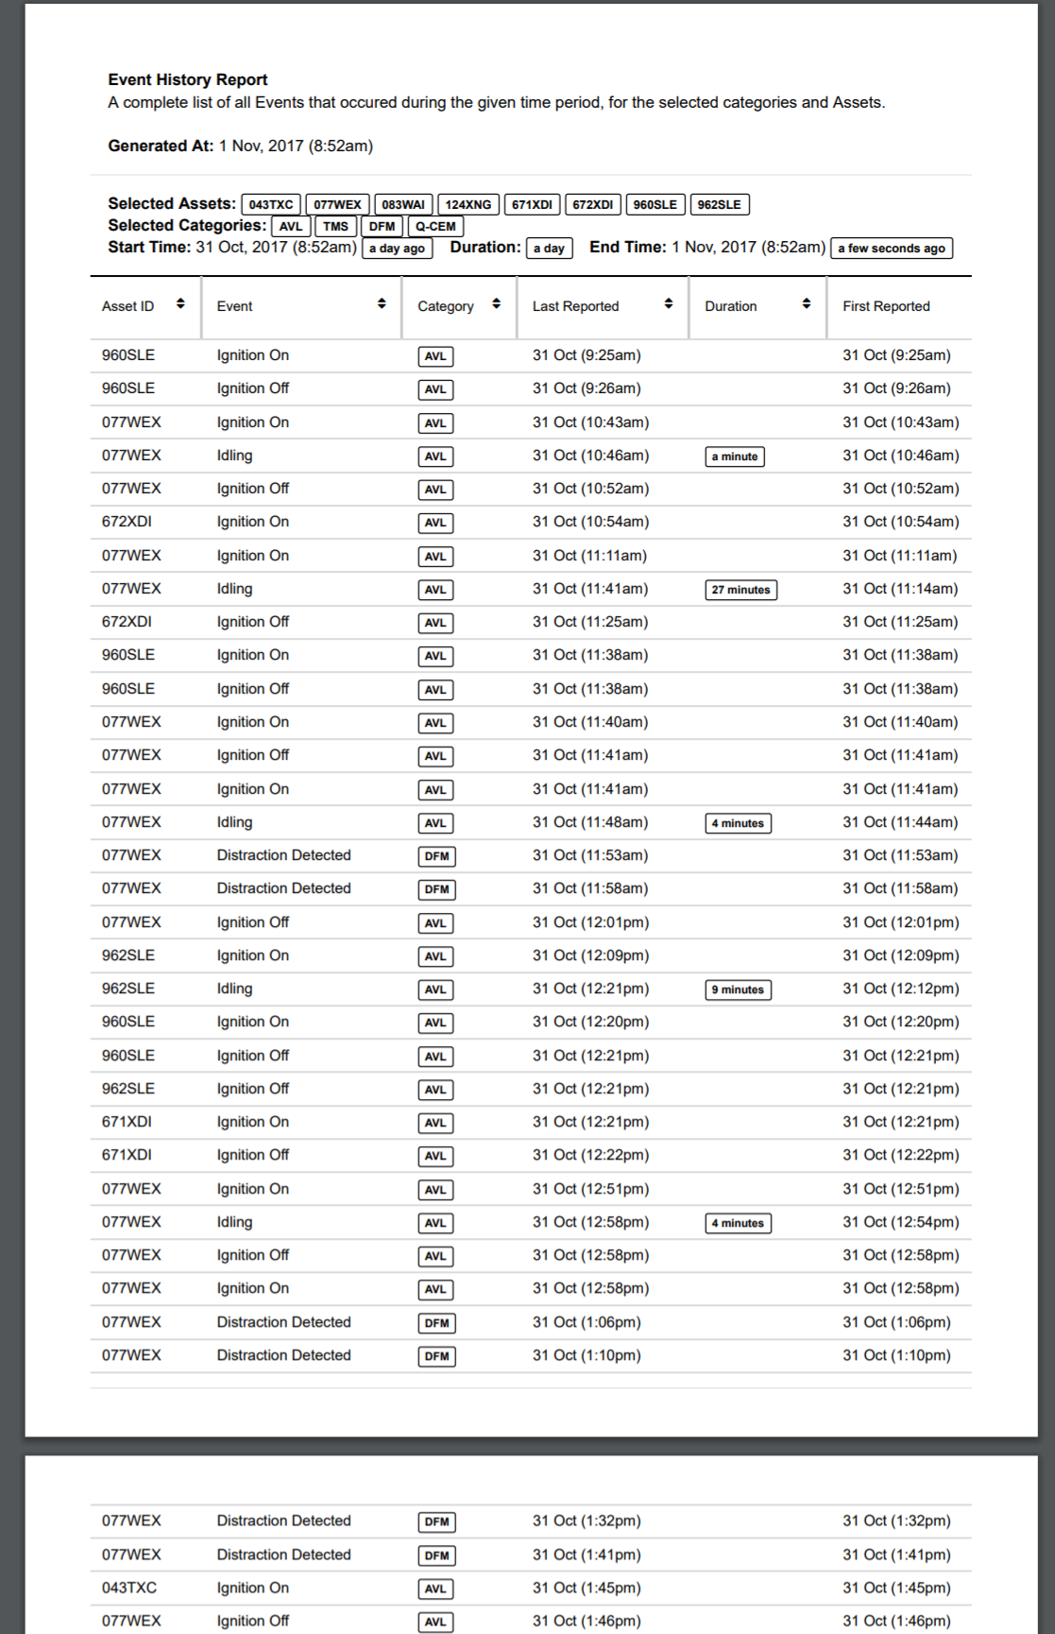Sort by Last Reported time
Image resolution: width=1055 pixels, height=1634 pixels.
[x=669, y=305]
